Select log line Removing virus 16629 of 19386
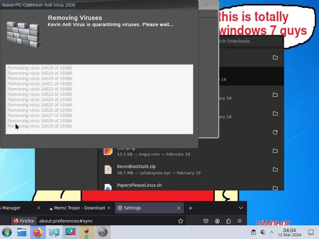This screenshot has height=239, width=319. tap(40, 126)
